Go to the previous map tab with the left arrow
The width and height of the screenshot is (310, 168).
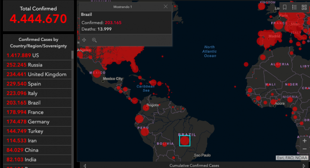tap(85, 166)
